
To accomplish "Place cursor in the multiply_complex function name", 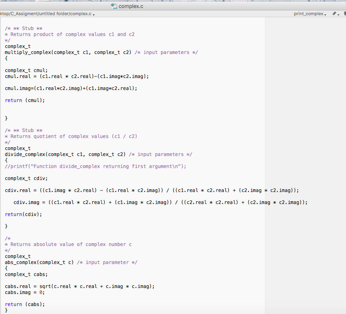I will tap(24, 52).
